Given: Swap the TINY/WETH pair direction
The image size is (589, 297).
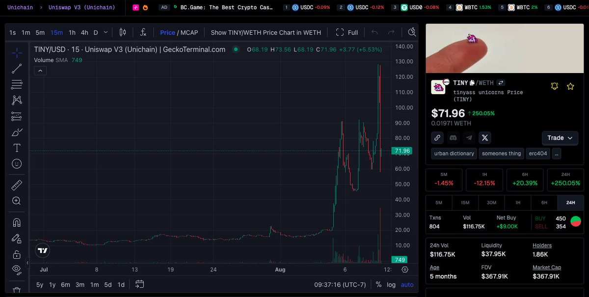Looking at the screenshot, I should coord(501,83).
